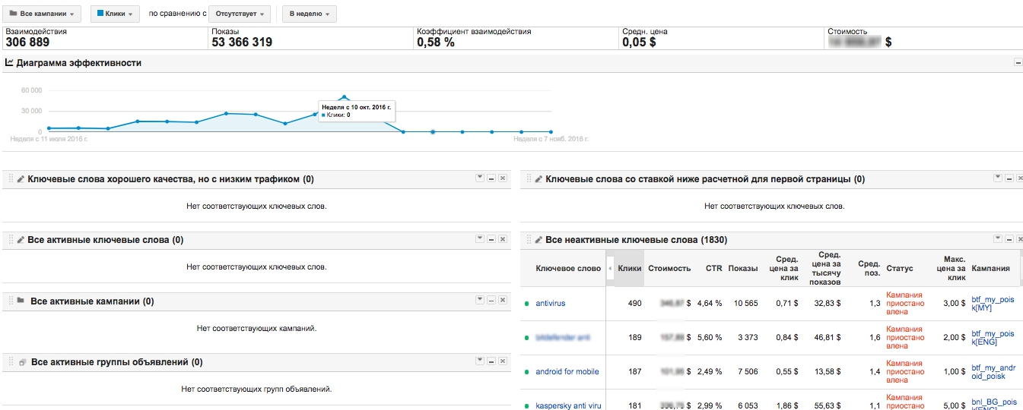Sort by 'CTR' column header
1023x410 pixels.
tap(713, 268)
